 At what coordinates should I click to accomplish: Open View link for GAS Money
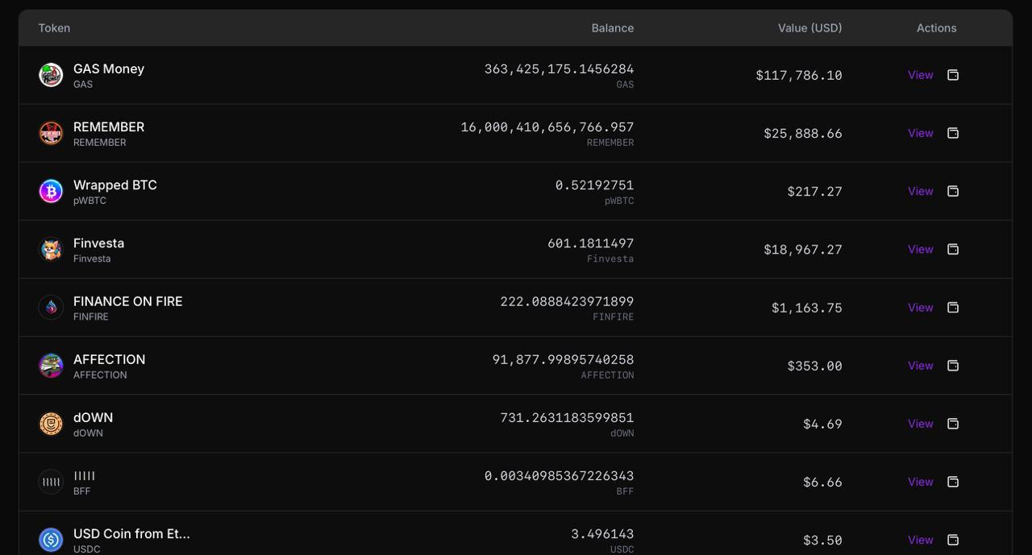coord(921,75)
